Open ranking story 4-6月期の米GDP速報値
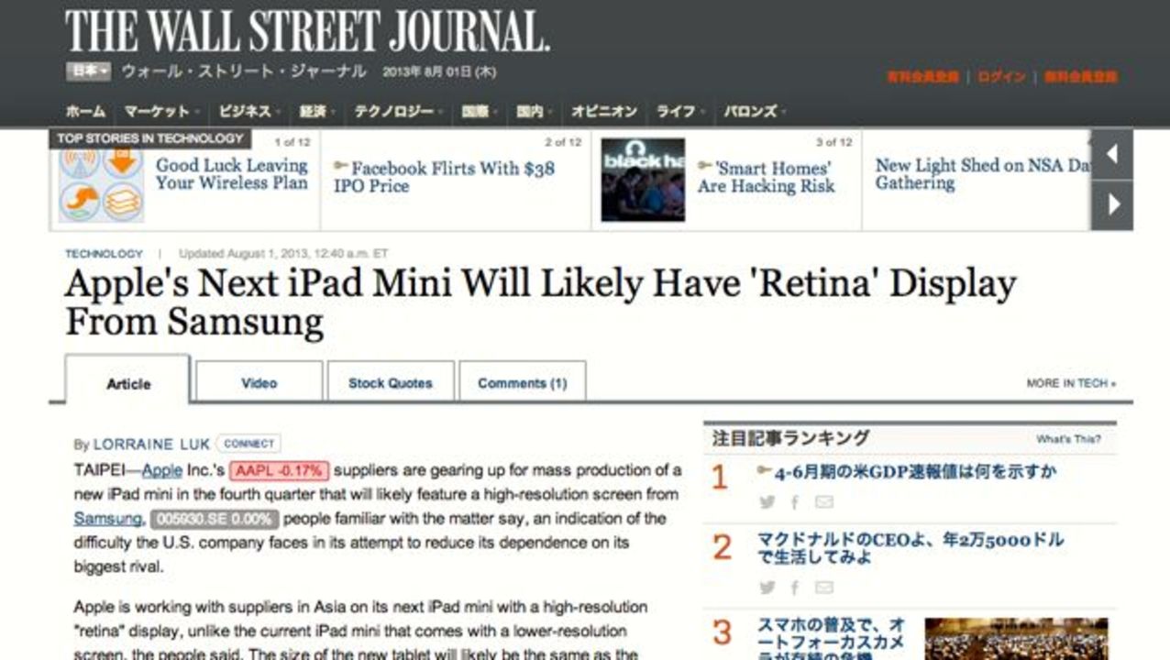 916,472
